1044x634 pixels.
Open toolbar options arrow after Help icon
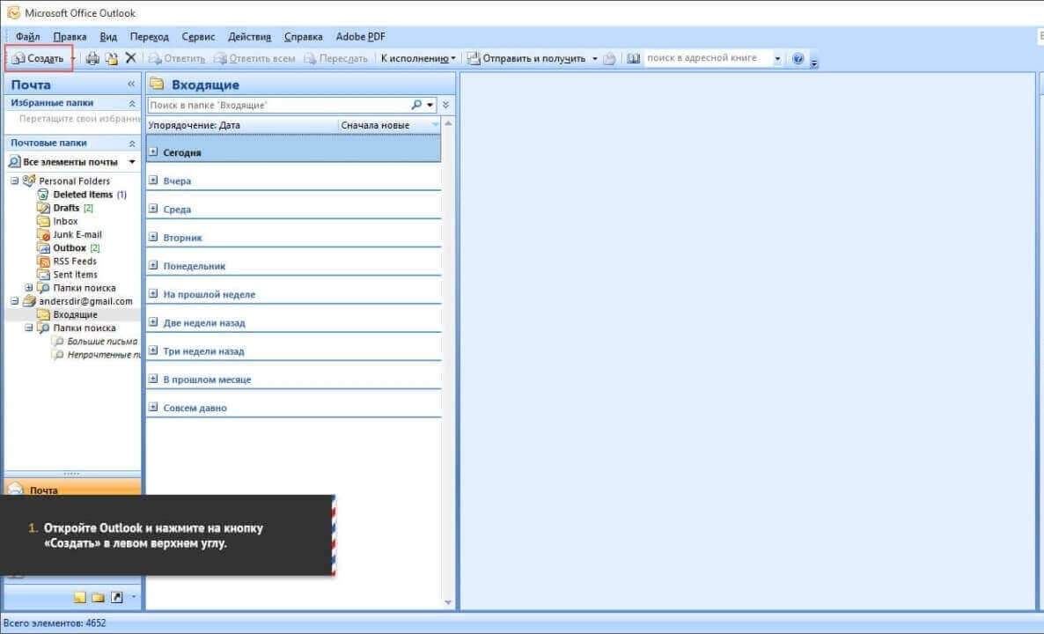[x=814, y=63]
